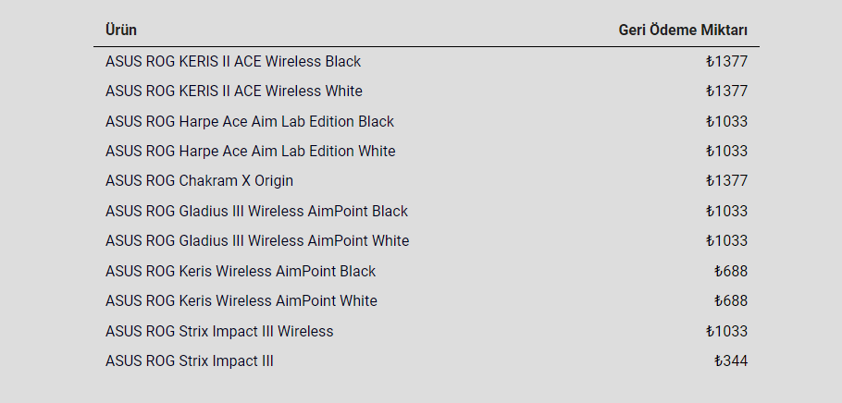Screen dimensions: 842x403
Task: Click the ₺1033 amount for Strix Impact III Wireless
Action: 726,332
